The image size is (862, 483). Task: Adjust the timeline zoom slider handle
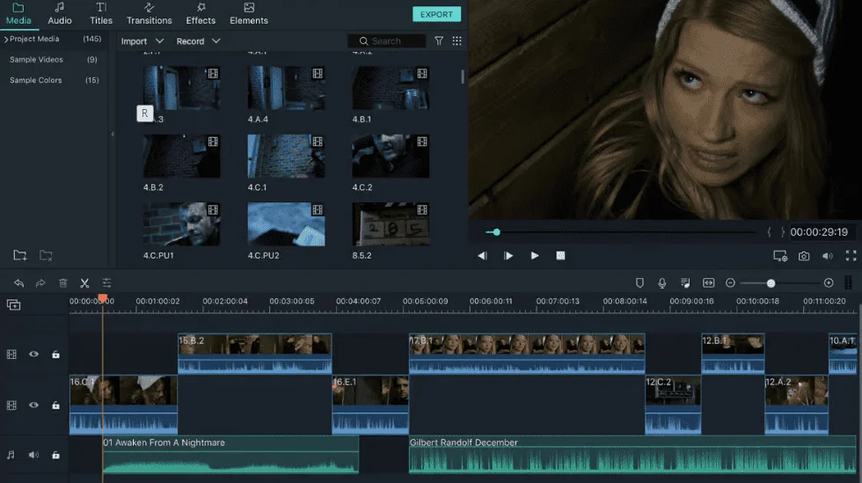(x=771, y=283)
